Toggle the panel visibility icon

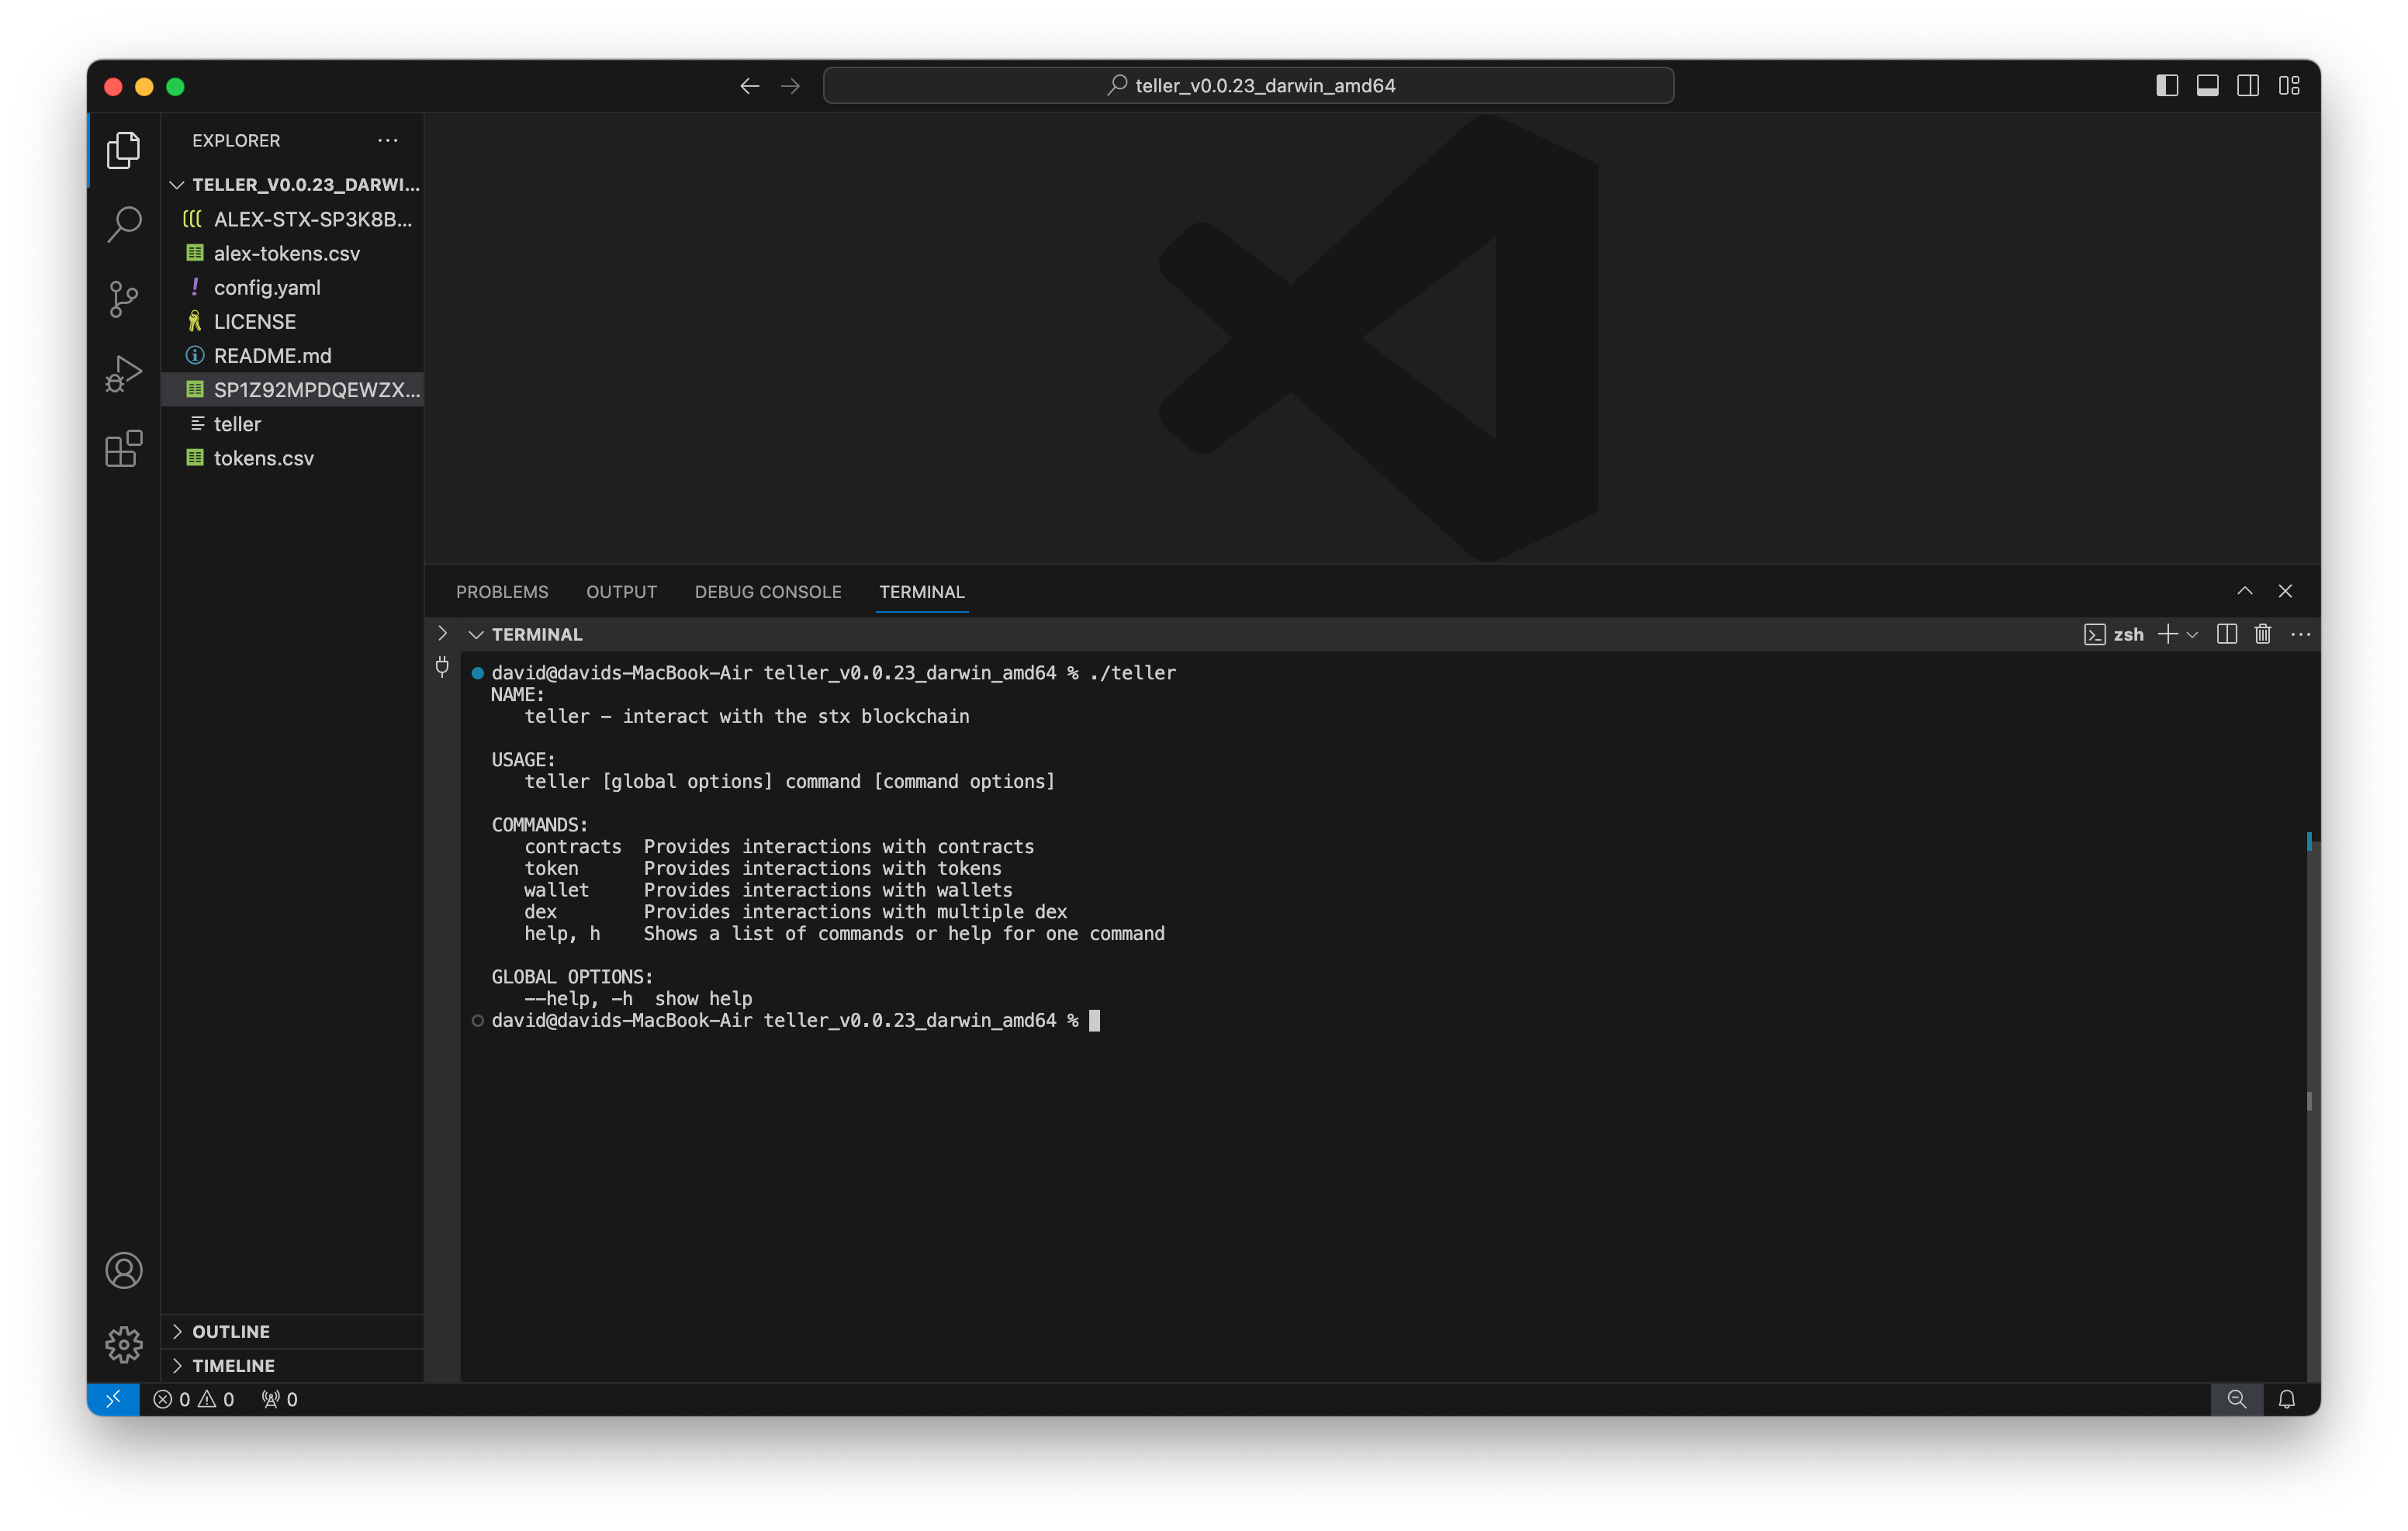click(2207, 85)
